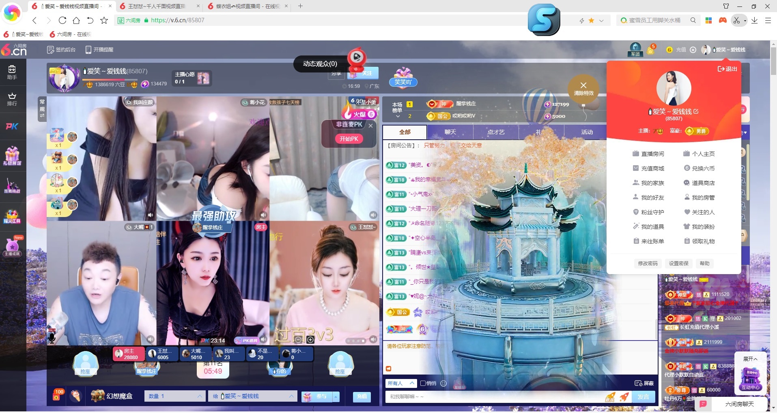
Task: Open the browser gamepad icon
Action: pos(723,20)
